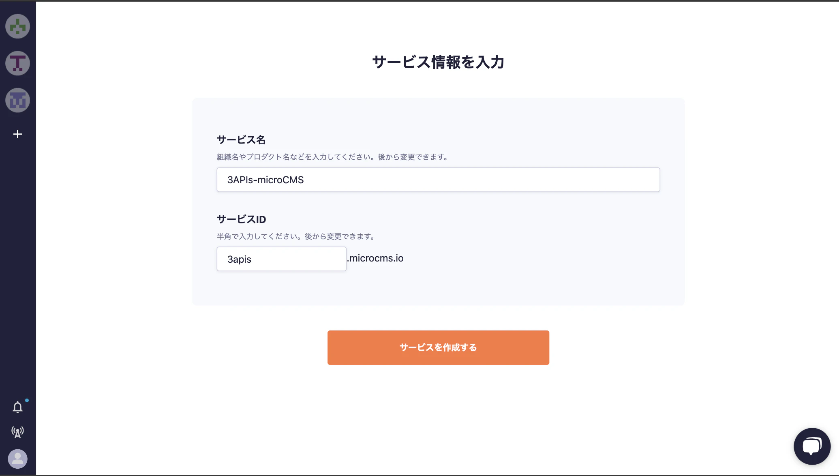Click the サービスID label
The height and width of the screenshot is (476, 839).
(x=242, y=219)
